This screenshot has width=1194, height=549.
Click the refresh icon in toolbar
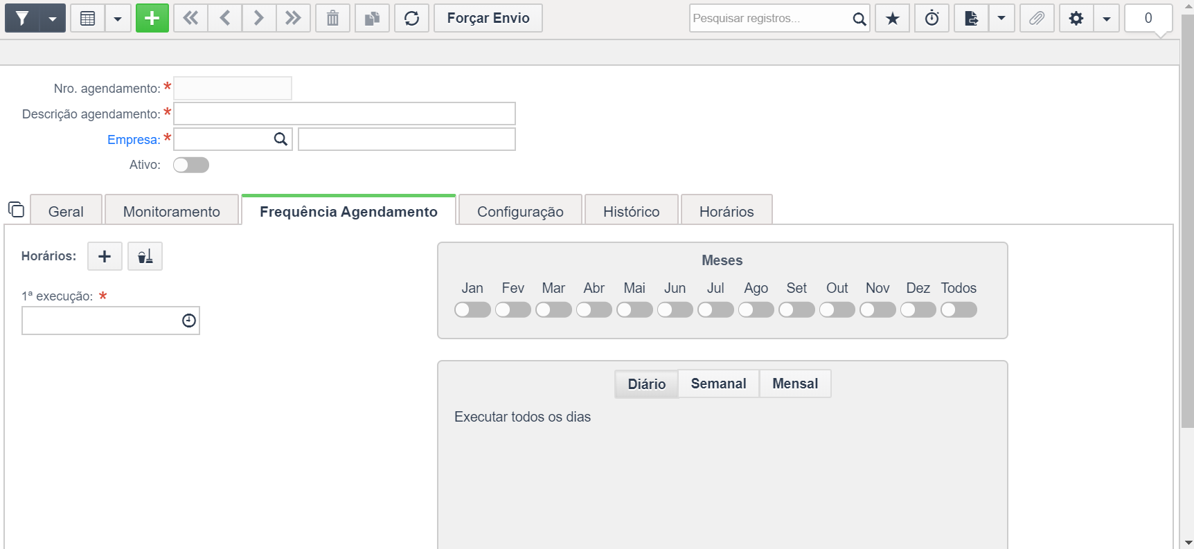tap(411, 18)
